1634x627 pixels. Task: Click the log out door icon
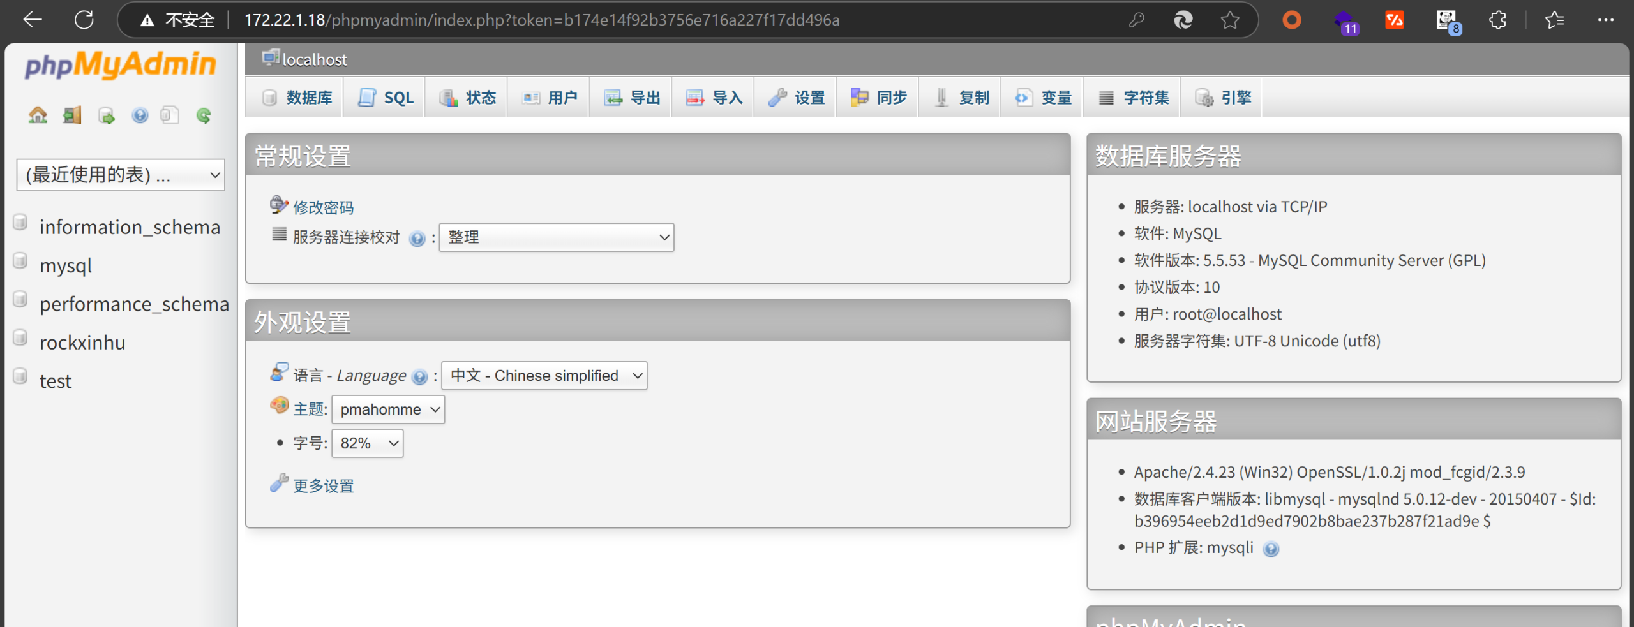(72, 115)
